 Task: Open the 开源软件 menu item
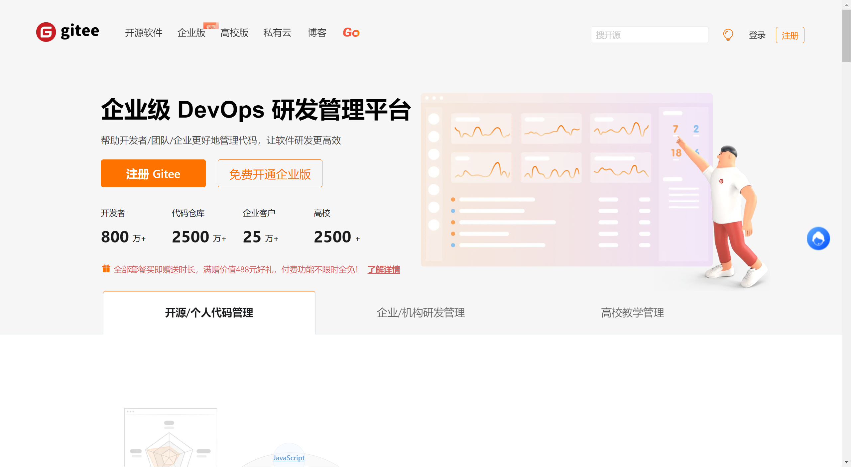(144, 33)
